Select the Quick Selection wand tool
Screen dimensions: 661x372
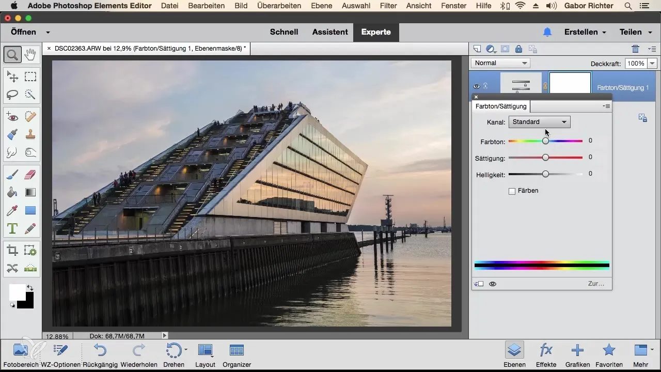point(30,95)
